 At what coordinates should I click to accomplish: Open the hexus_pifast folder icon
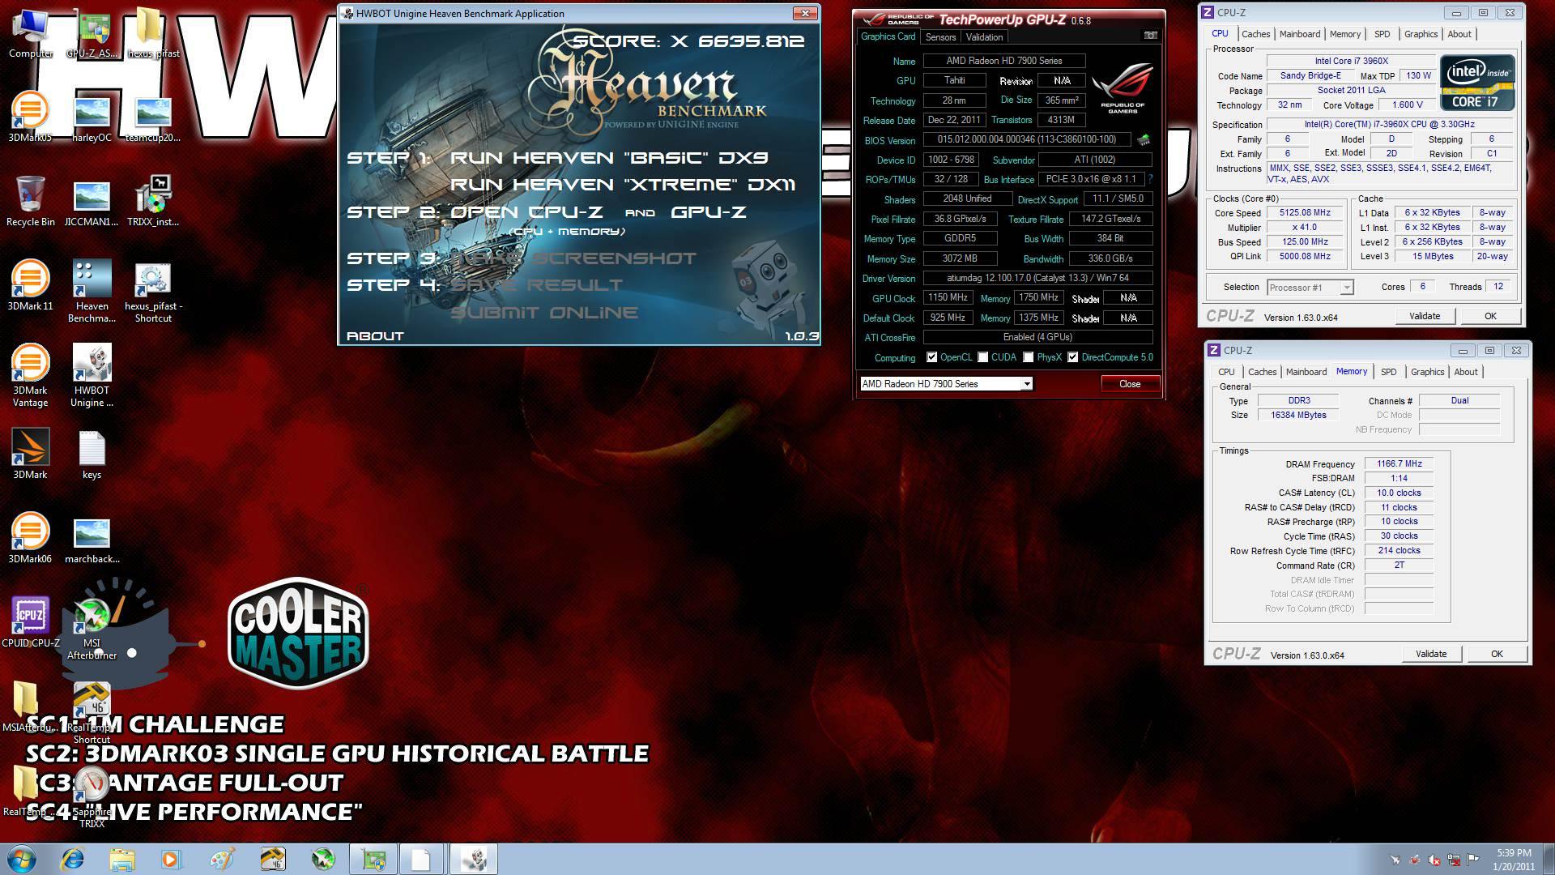point(153,34)
